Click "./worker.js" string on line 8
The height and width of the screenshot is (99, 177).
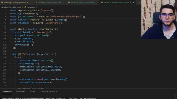(x=42, y=32)
